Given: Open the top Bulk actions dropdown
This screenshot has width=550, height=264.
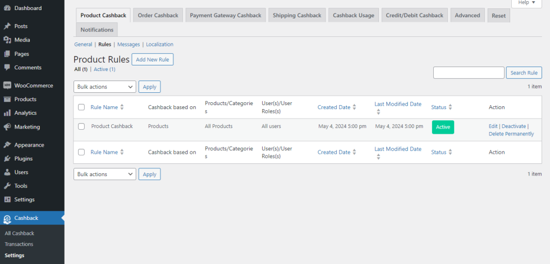Looking at the screenshot, I should (x=104, y=87).
